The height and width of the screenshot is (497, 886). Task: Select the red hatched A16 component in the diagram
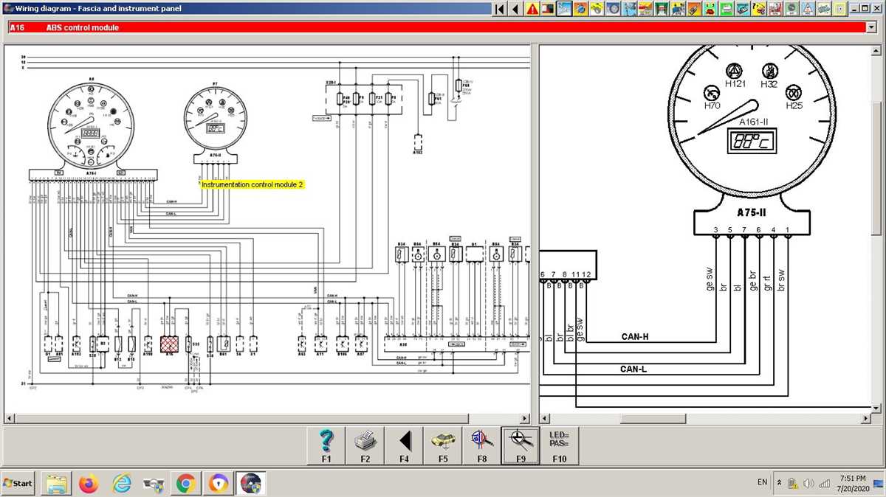coord(171,344)
